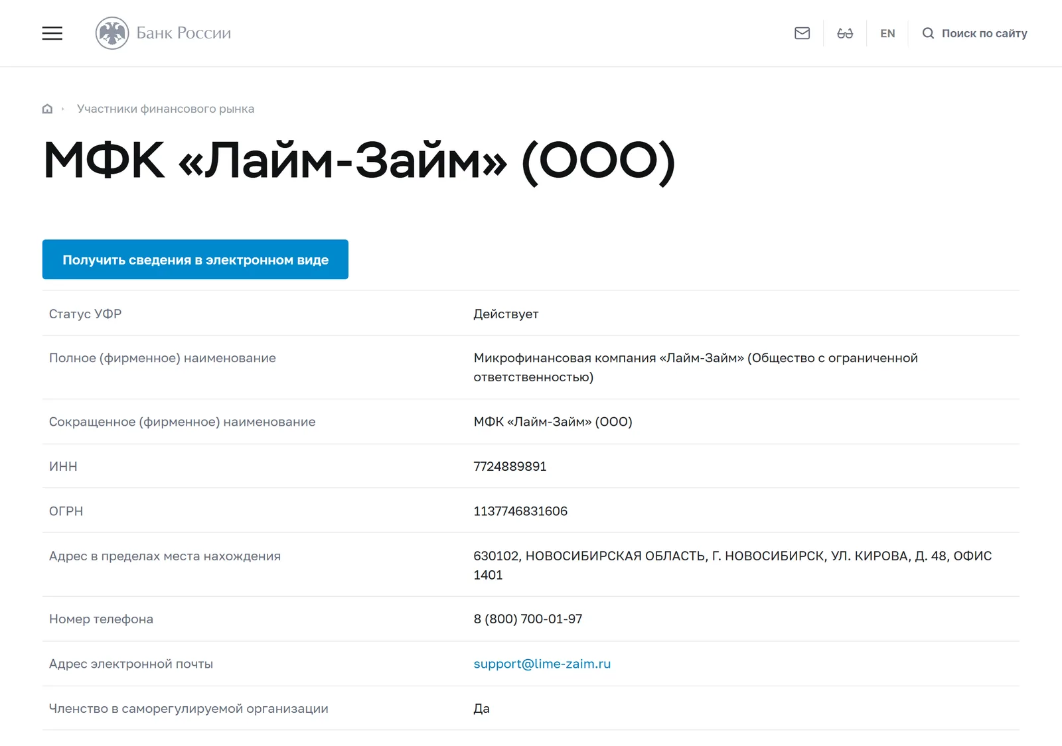The image size is (1062, 746).
Task: Click the Номер телефона label
Action: coord(101,619)
